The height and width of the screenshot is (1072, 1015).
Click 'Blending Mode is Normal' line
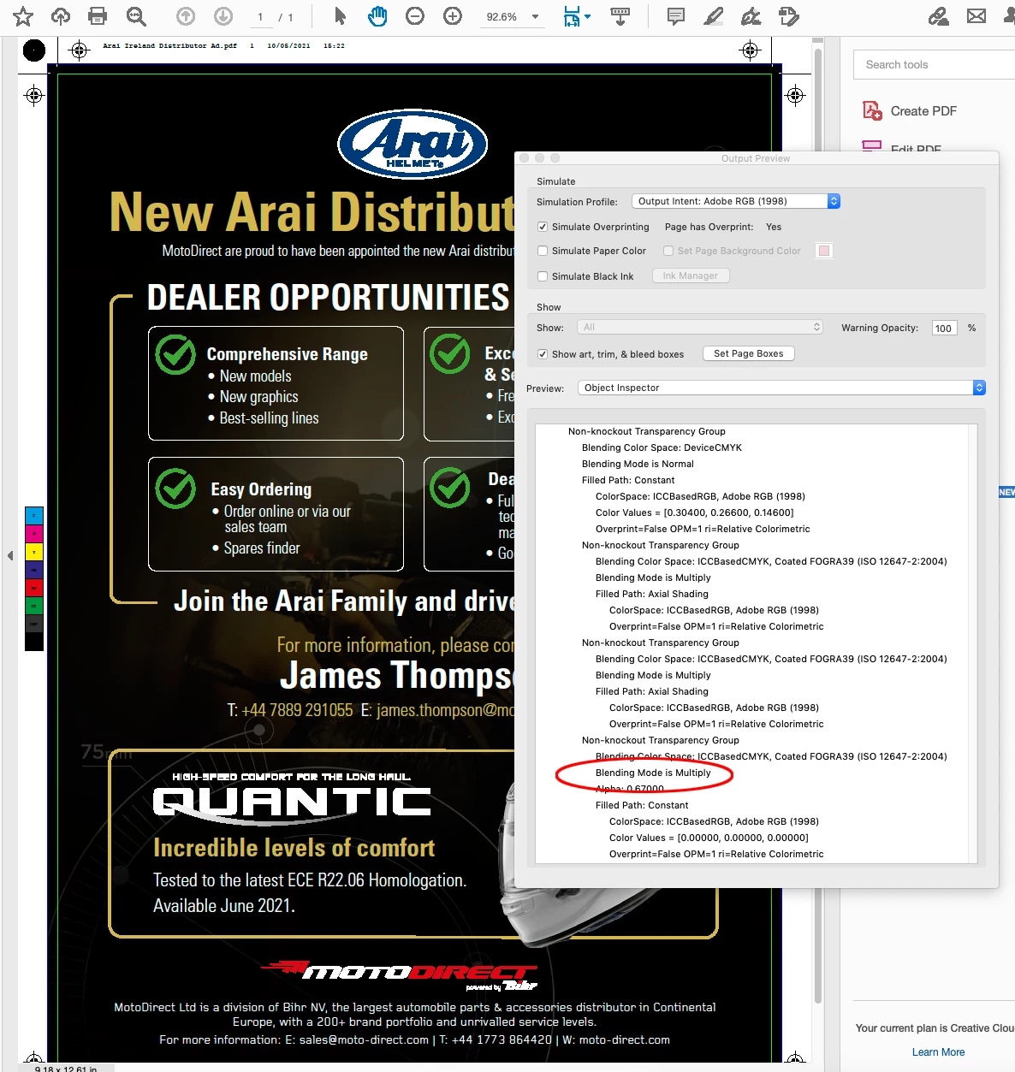638,464
